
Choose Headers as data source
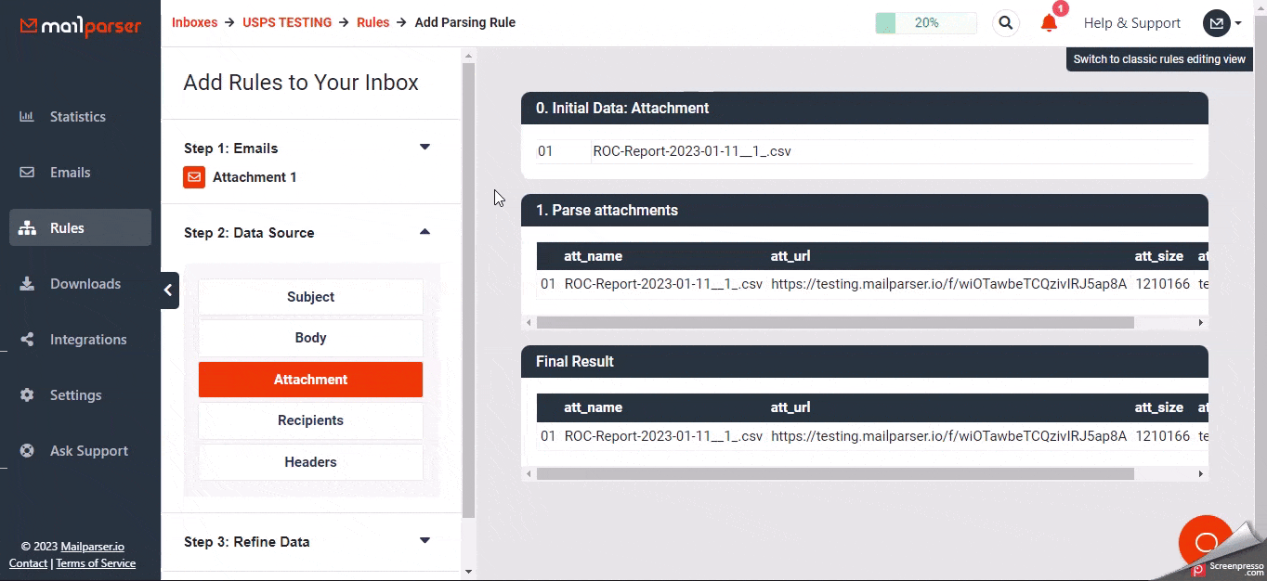pyautogui.click(x=310, y=462)
